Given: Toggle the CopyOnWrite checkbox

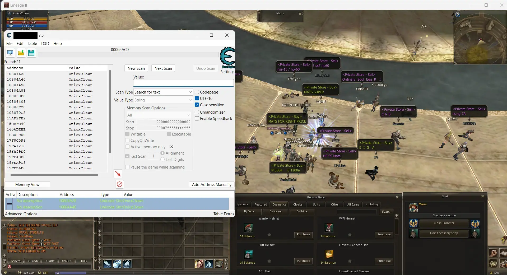Looking at the screenshot, I should (x=127, y=140).
